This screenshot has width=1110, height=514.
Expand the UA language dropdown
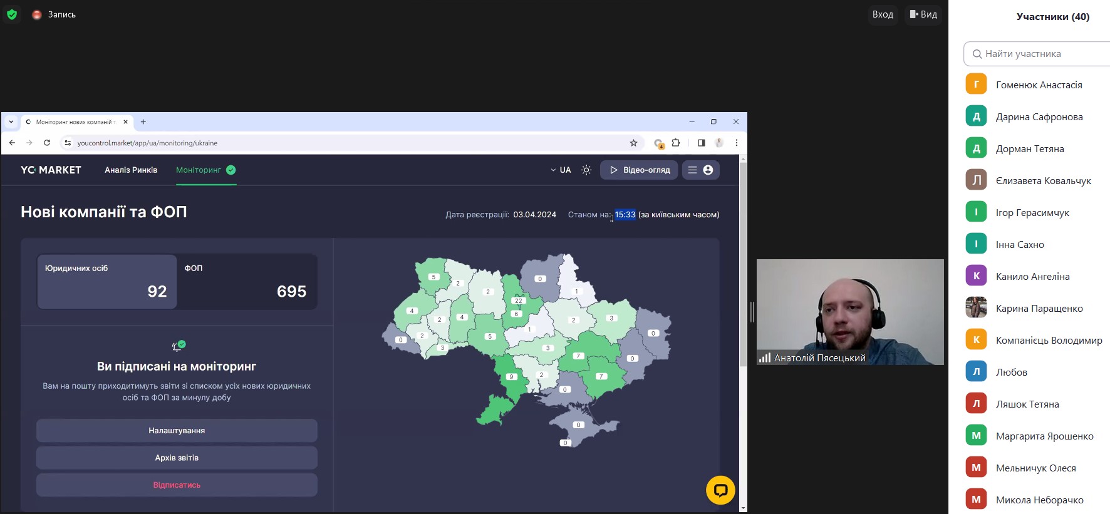[561, 170]
